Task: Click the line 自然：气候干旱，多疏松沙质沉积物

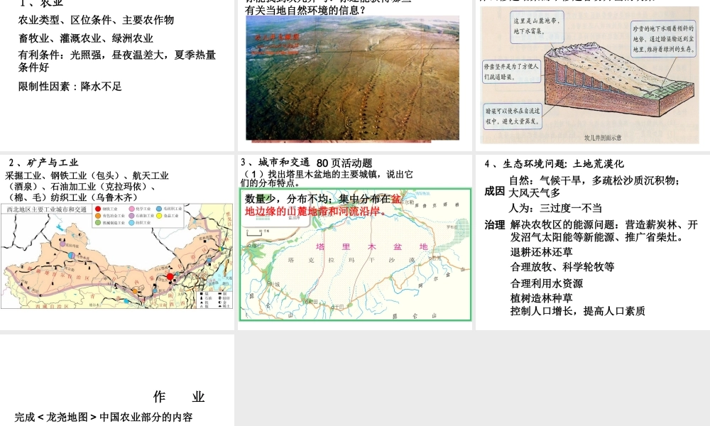Action: 594,180
